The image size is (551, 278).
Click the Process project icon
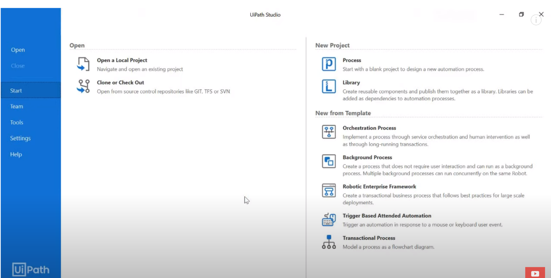(329, 64)
